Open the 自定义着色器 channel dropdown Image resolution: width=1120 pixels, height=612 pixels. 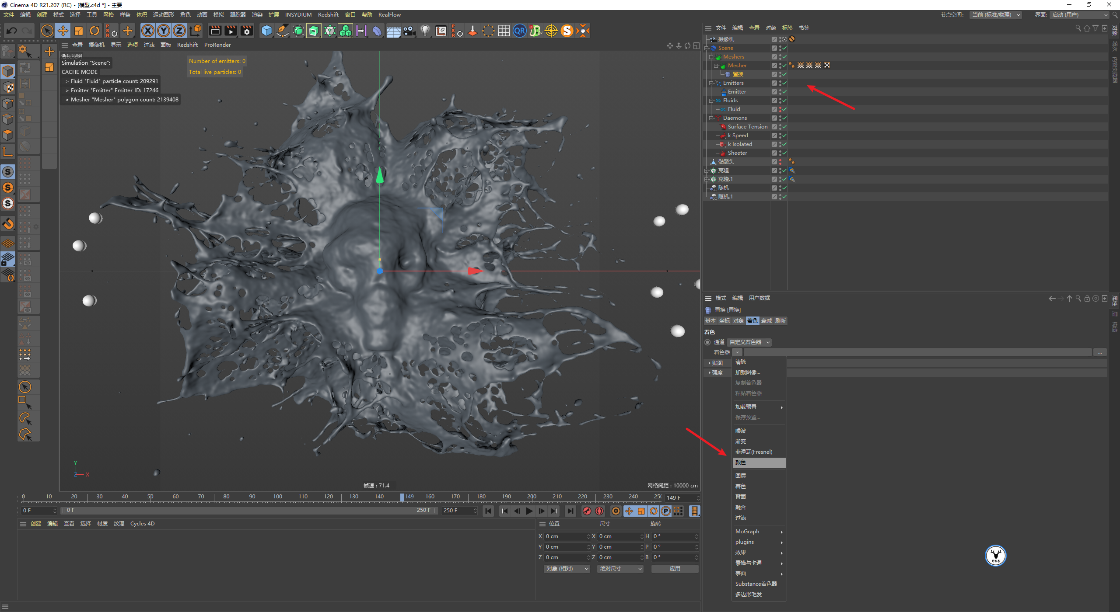(x=749, y=342)
